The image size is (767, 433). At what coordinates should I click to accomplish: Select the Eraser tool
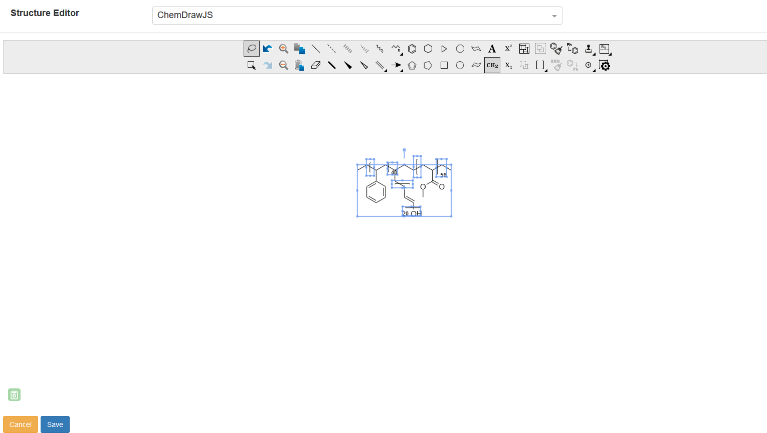[316, 65]
